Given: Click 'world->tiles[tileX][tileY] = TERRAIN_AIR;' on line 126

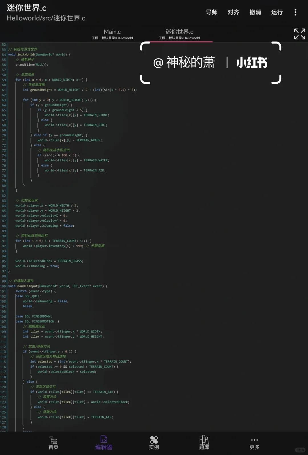Looking at the screenshot, I should [x=75, y=417].
